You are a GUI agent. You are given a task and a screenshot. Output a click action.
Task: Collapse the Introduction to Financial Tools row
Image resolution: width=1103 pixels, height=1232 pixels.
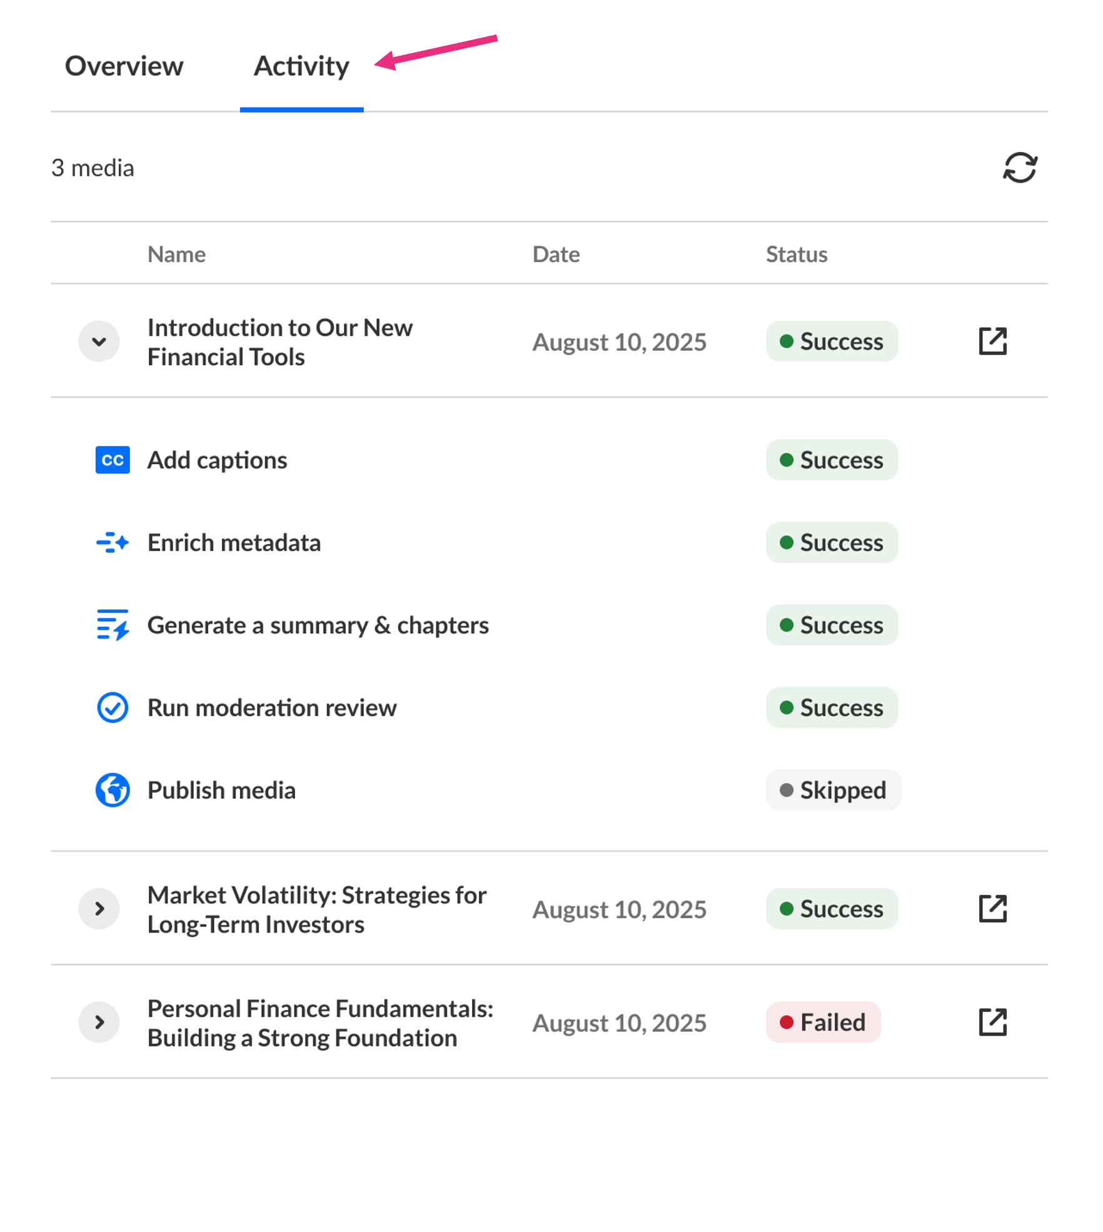click(x=99, y=341)
